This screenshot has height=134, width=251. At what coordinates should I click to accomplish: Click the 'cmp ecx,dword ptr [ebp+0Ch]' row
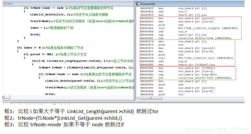coord(178,75)
